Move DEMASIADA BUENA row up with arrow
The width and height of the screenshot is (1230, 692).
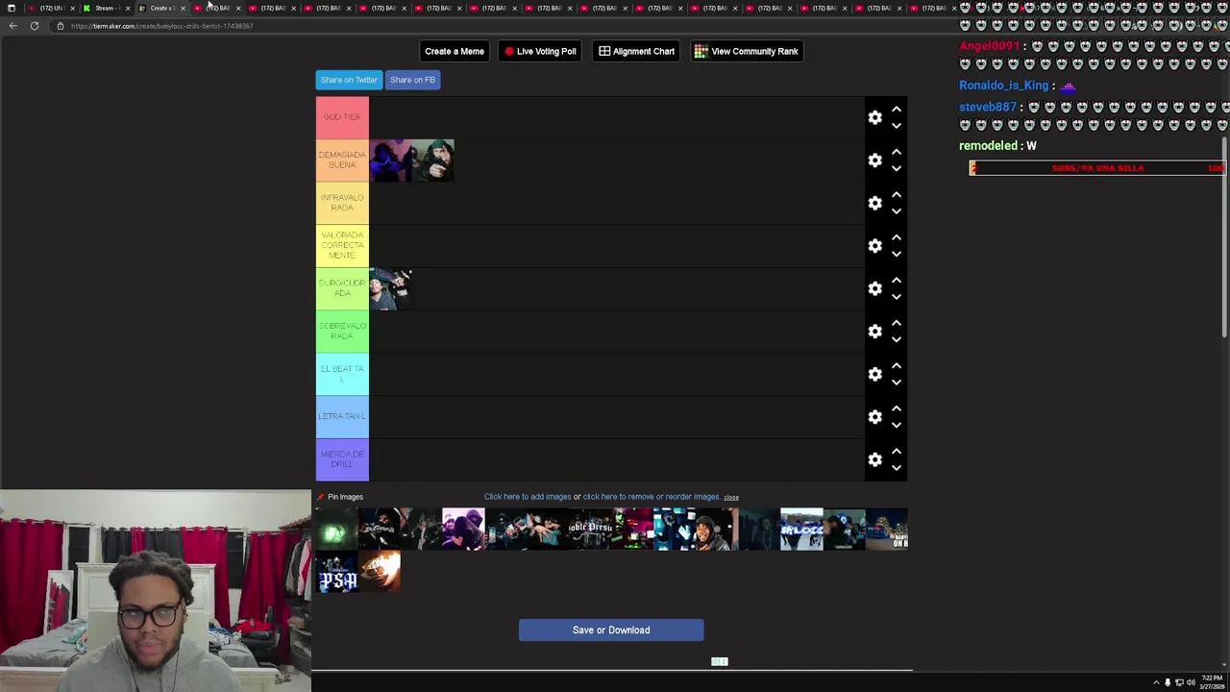point(897,152)
